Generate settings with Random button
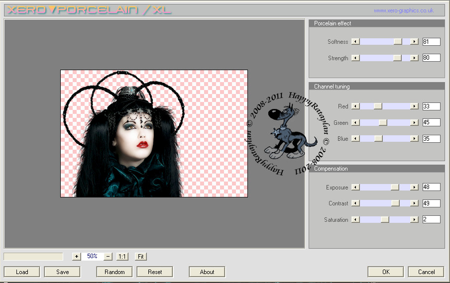Screen dimensions: 450x283 click(114, 272)
